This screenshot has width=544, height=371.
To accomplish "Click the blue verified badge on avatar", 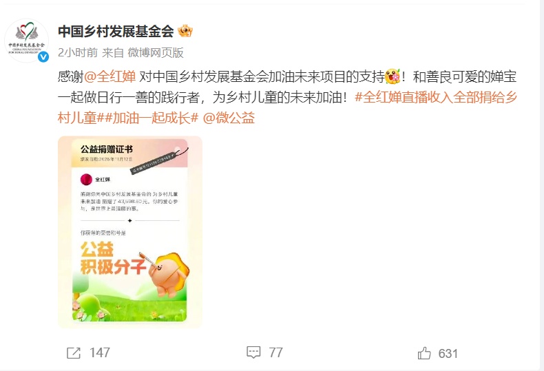I will (x=43, y=57).
